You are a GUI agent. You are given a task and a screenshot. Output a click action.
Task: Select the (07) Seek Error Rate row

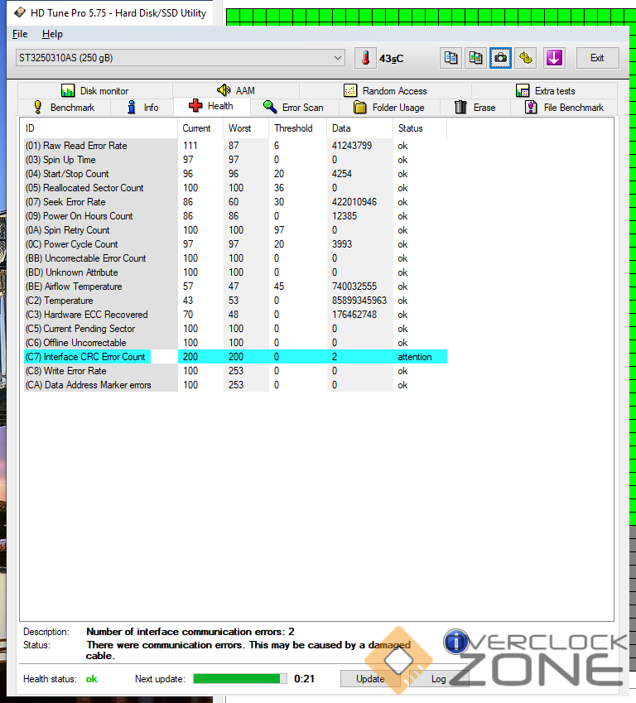235,202
